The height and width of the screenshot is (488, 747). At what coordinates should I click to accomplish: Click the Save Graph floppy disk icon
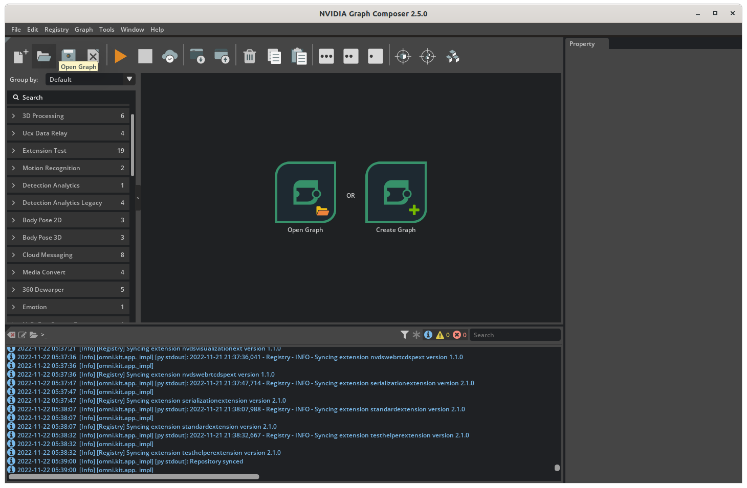click(x=69, y=55)
